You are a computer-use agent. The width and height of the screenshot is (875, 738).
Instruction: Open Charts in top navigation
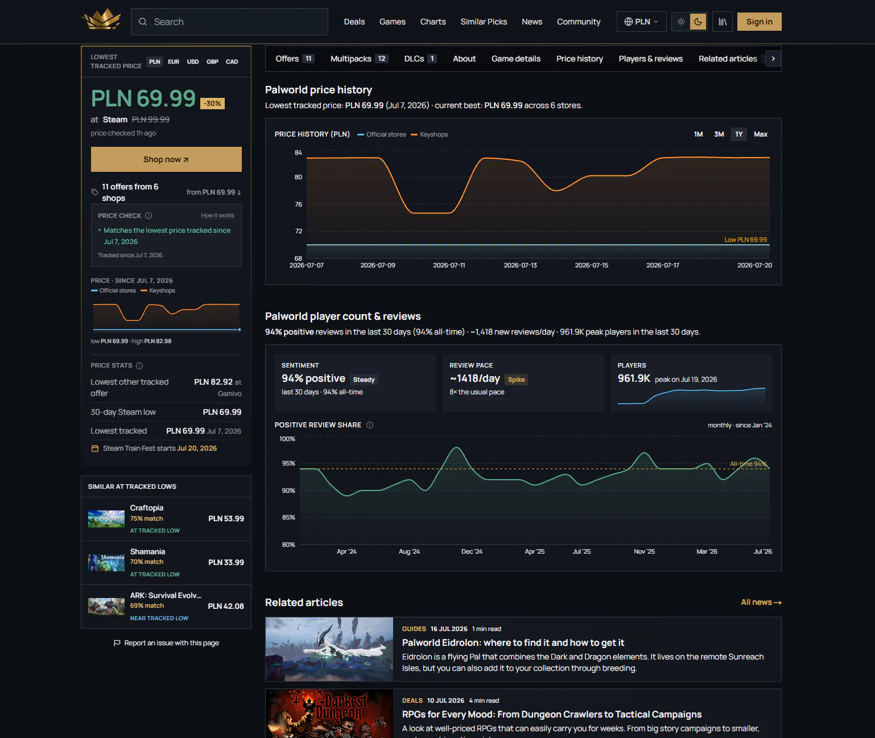click(x=433, y=22)
